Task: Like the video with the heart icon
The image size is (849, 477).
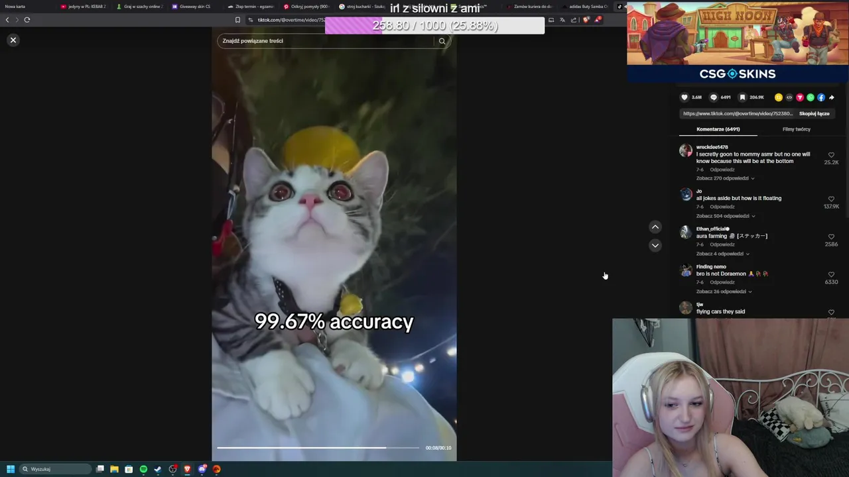Action: 685,97
